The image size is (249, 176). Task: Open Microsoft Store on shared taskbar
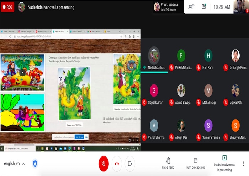56,149
